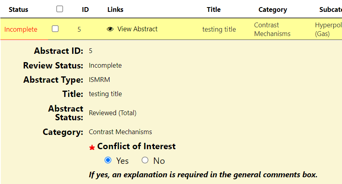The width and height of the screenshot is (342, 184).
Task: Click the Links column header
Action: point(115,9)
